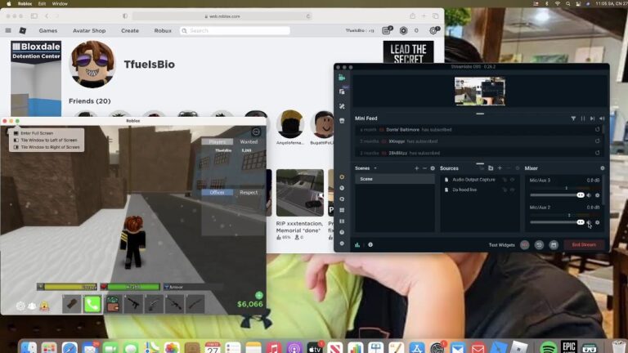
Task: Open Roblox hamburger menu icon
Action: click(x=8, y=31)
